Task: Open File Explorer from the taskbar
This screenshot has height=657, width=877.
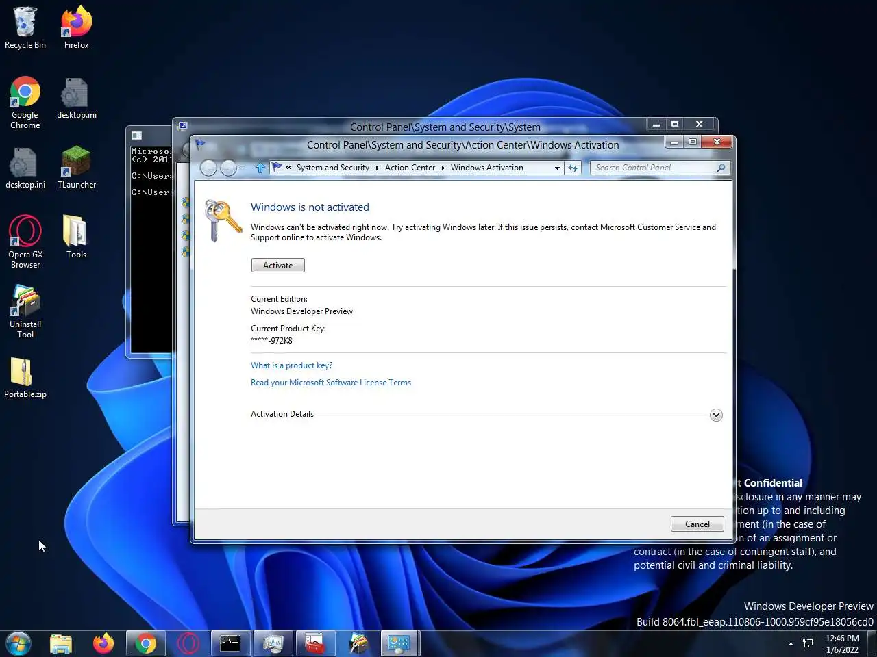Action: (61, 643)
